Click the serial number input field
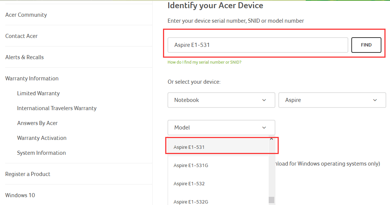The image size is (390, 205). click(258, 45)
